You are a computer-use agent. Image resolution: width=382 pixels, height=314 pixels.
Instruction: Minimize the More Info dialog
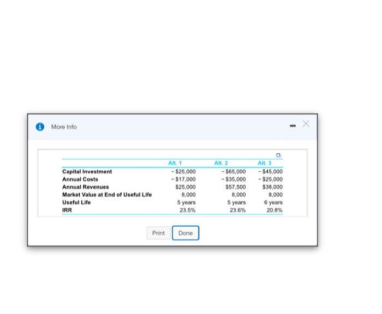(x=293, y=125)
